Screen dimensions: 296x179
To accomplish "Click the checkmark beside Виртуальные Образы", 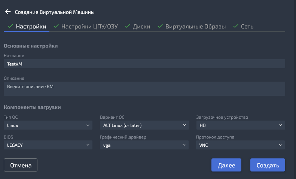I will (x=160, y=27).
